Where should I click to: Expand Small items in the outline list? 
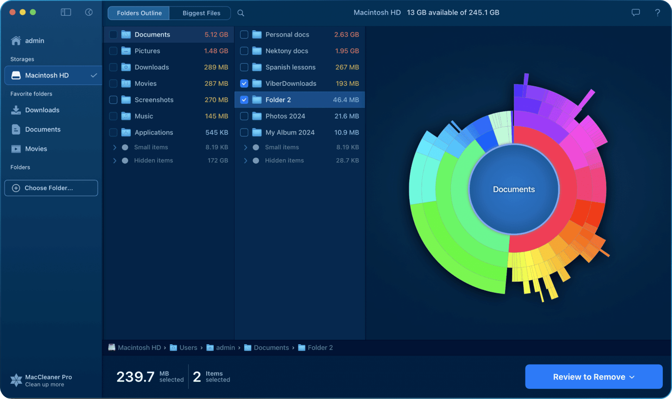pyautogui.click(x=114, y=147)
